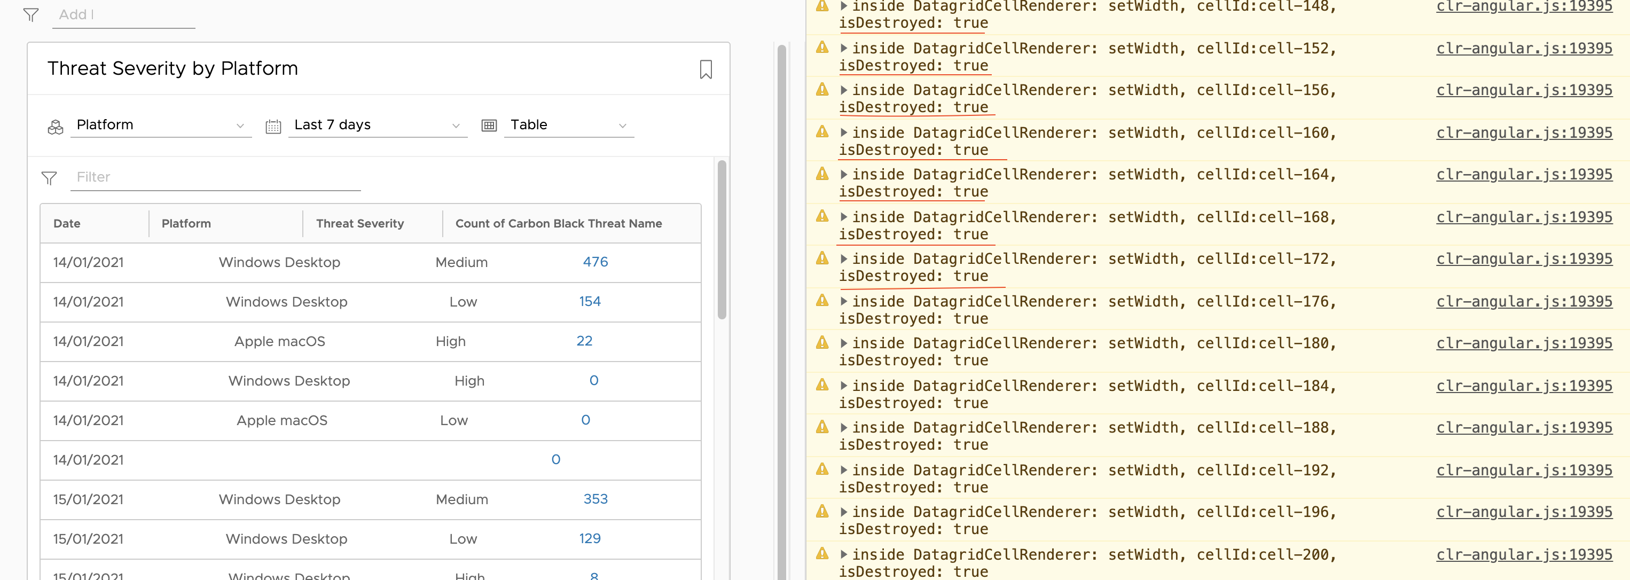The image size is (1630, 580).
Task: Click the 476 count link for Windows Desktop Medium
Action: tap(594, 261)
